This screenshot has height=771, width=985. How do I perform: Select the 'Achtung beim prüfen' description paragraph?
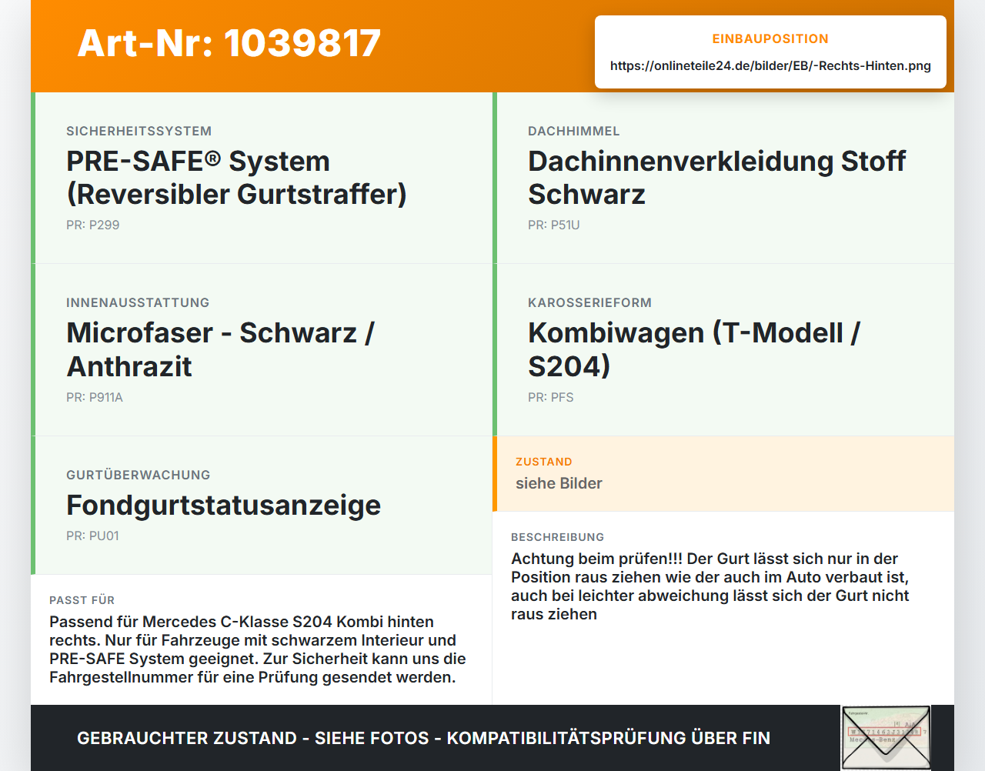[x=710, y=586]
